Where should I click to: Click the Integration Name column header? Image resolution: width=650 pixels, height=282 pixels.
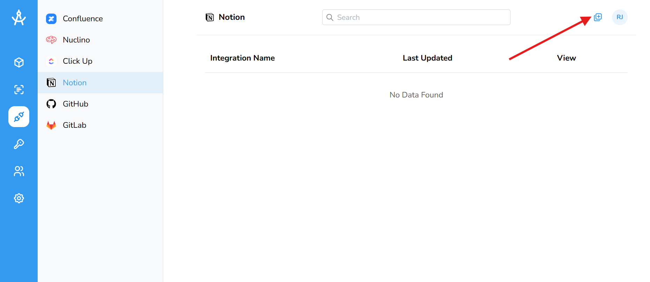(x=242, y=58)
